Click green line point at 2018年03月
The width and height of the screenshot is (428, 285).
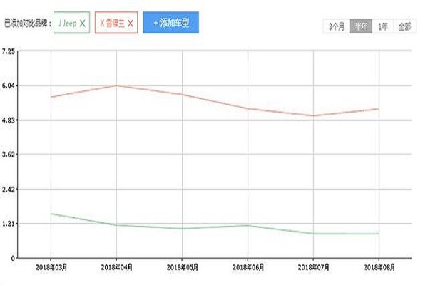tap(51, 214)
